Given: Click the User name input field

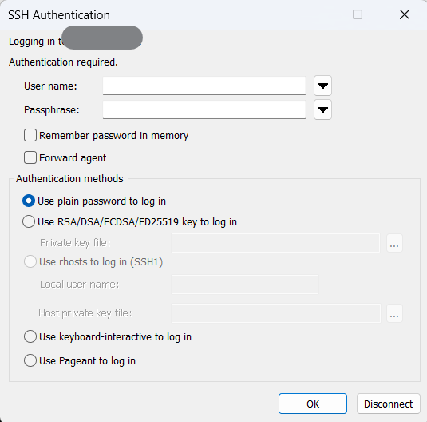Looking at the screenshot, I should 204,86.
